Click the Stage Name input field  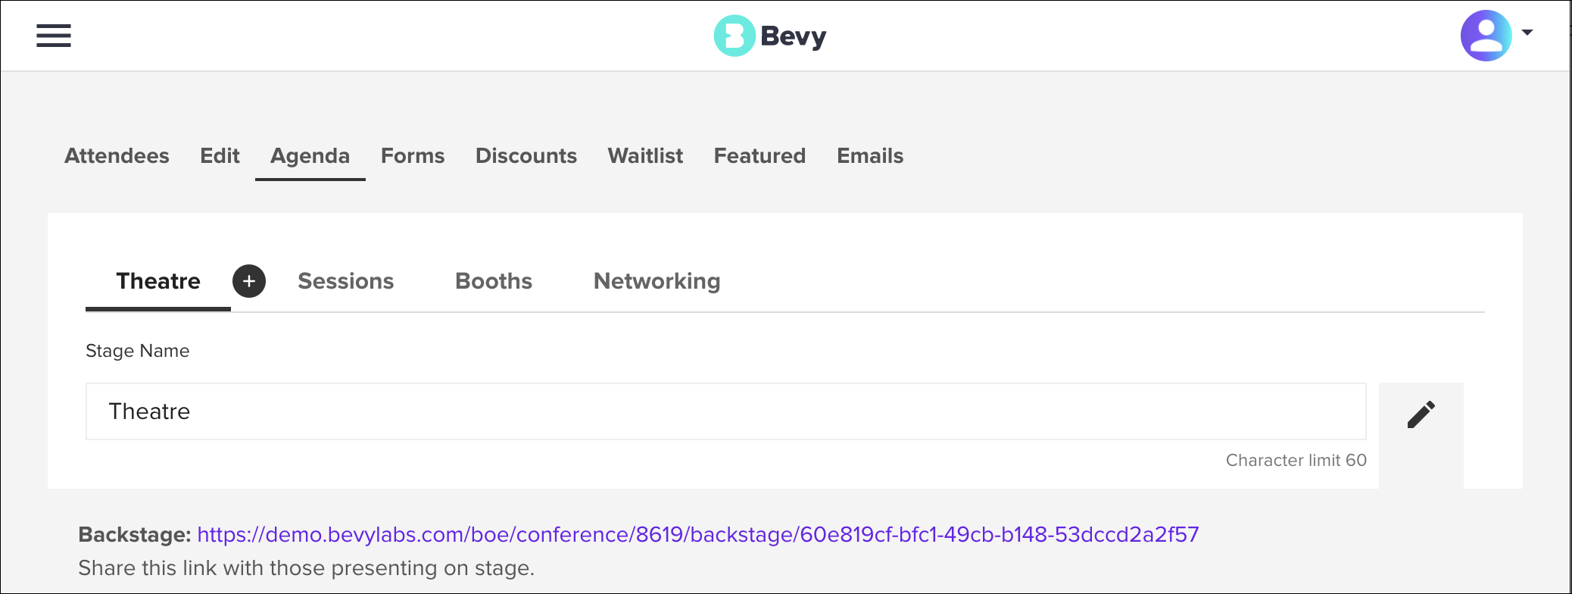pyautogui.click(x=726, y=411)
